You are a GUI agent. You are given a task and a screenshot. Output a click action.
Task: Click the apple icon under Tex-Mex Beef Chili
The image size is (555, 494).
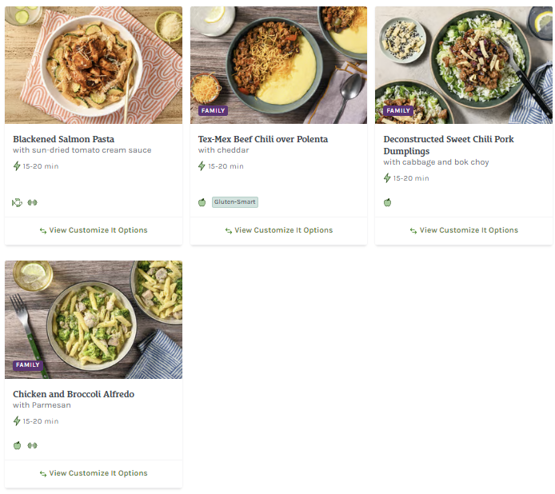(x=202, y=202)
